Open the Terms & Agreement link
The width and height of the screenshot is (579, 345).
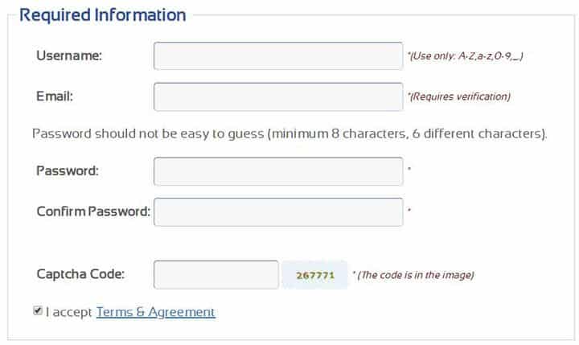pyautogui.click(x=155, y=312)
